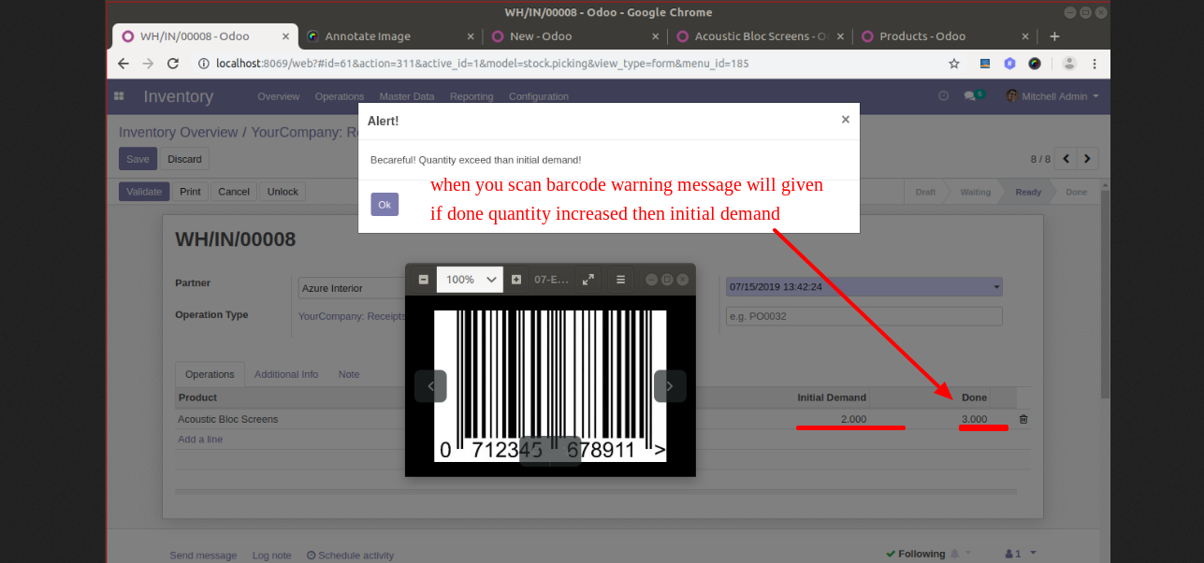The height and width of the screenshot is (563, 1204).
Task: Open the Odoo apps grid menu
Action: (x=119, y=96)
